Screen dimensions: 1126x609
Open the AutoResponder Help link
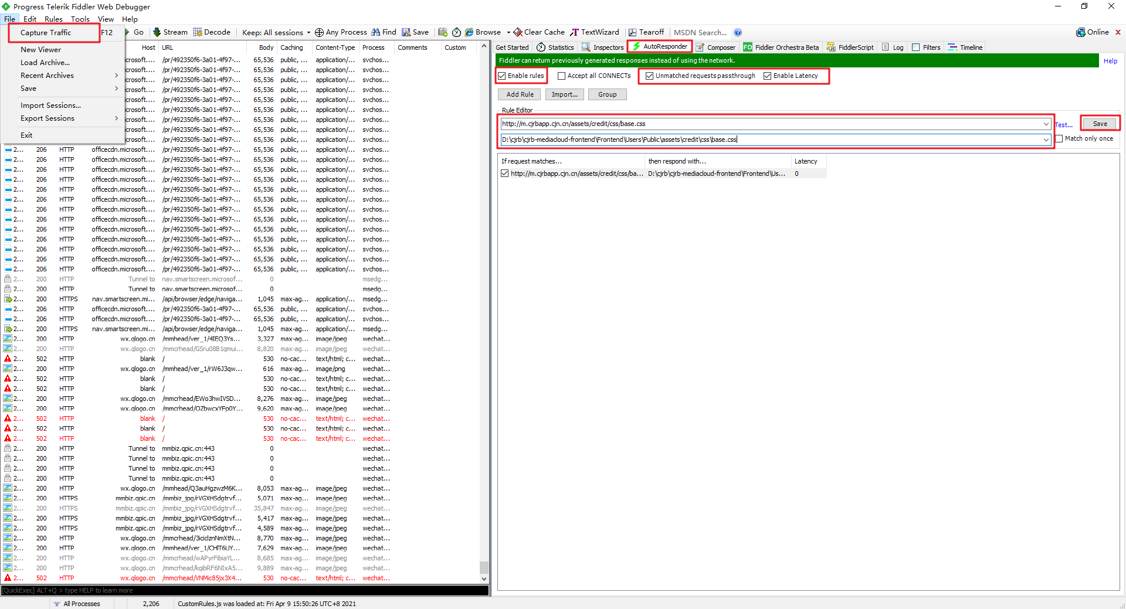click(x=1110, y=61)
